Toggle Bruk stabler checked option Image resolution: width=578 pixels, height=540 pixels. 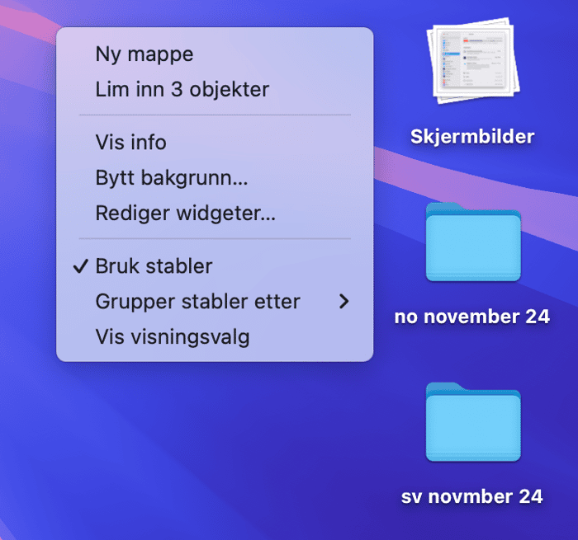coord(215,265)
